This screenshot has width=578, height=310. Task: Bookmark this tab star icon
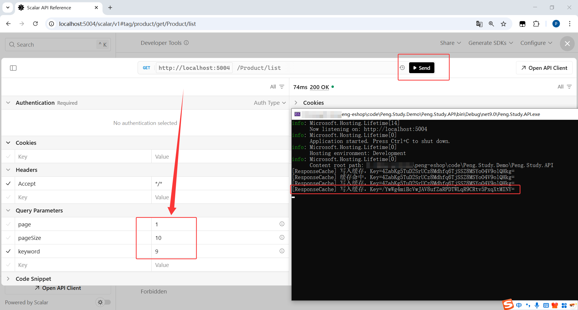tap(503, 24)
